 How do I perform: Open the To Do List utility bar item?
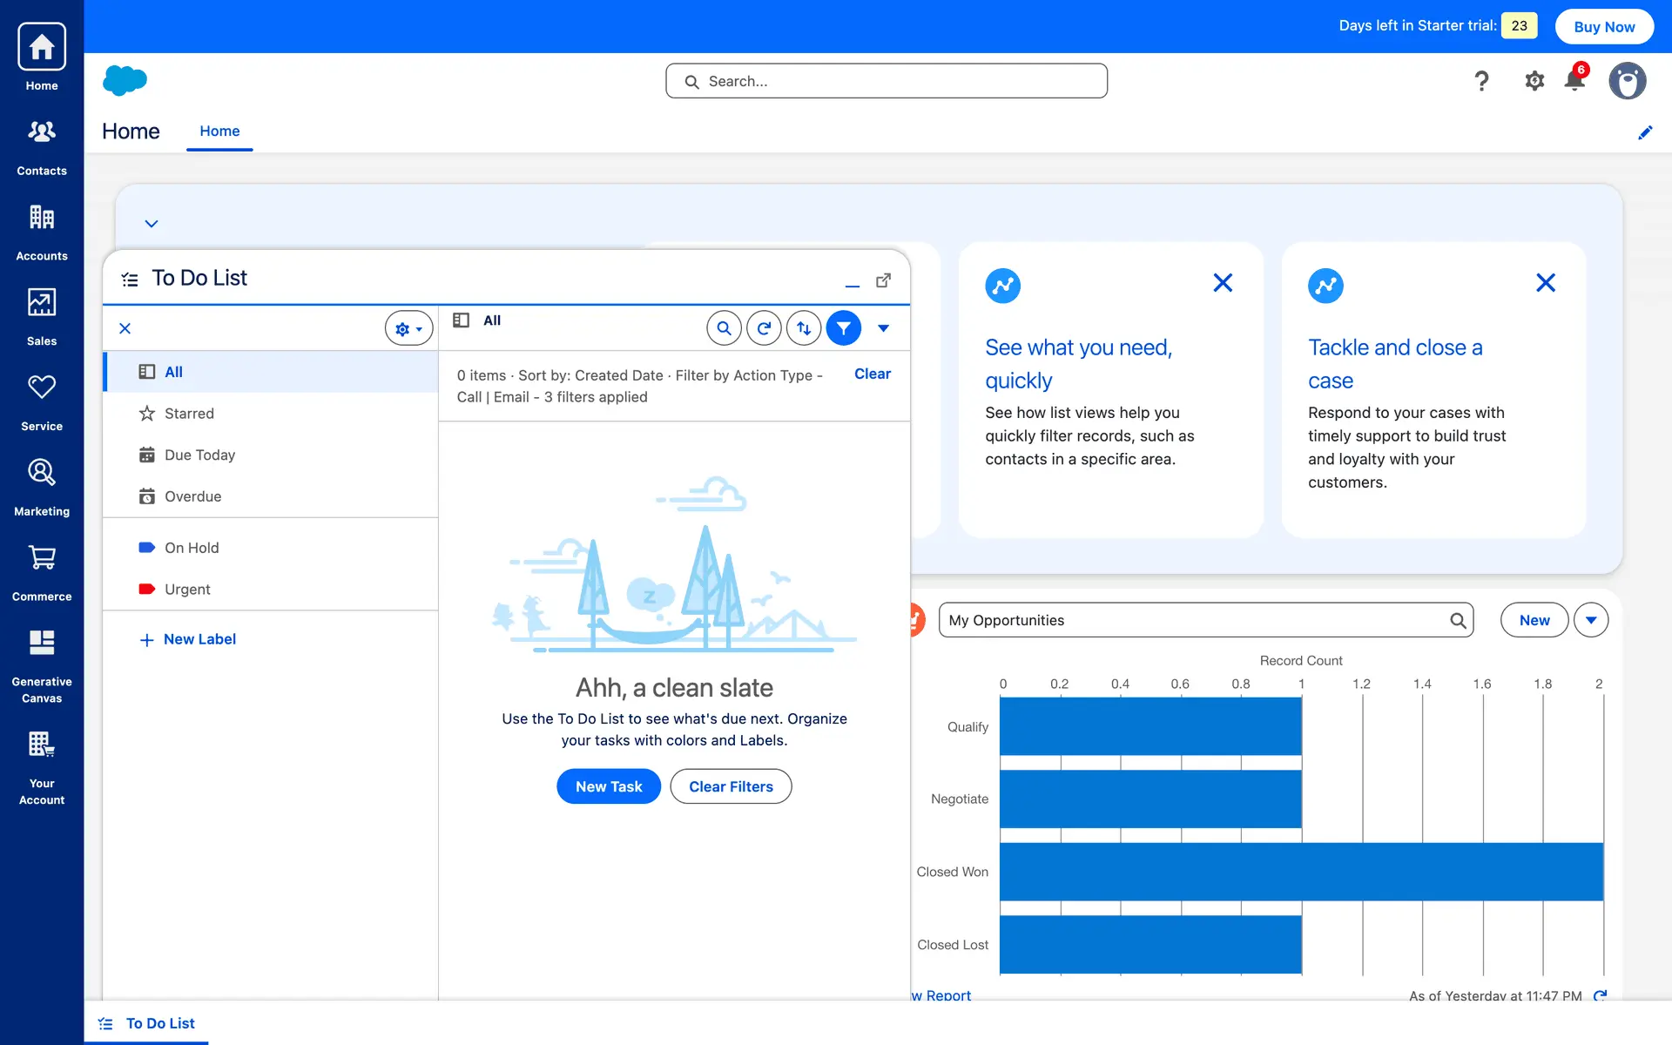click(x=147, y=1023)
